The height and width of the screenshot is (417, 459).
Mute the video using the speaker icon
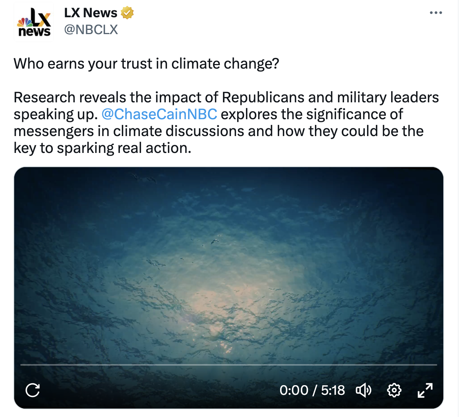pyautogui.click(x=363, y=390)
